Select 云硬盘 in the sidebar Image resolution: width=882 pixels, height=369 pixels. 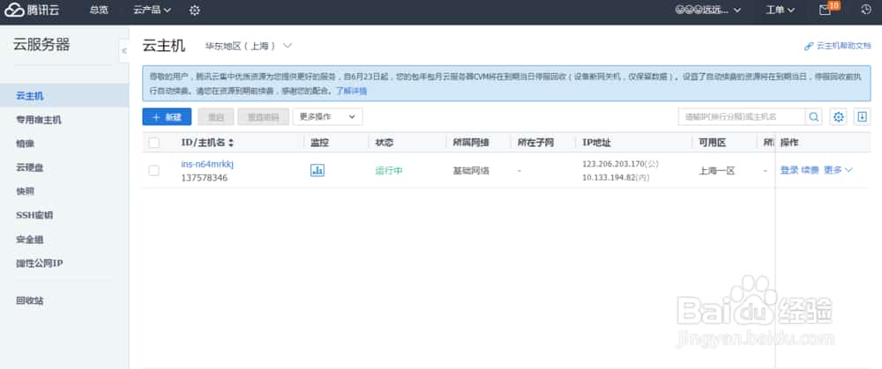tap(31, 167)
